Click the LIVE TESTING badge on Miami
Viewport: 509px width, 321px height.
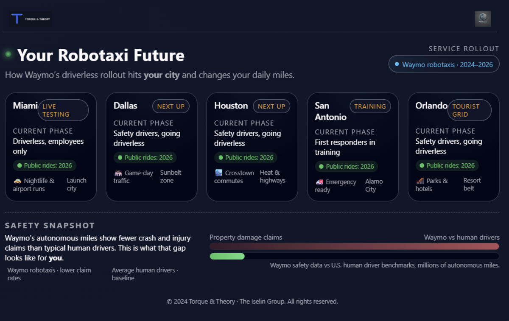click(x=63, y=110)
